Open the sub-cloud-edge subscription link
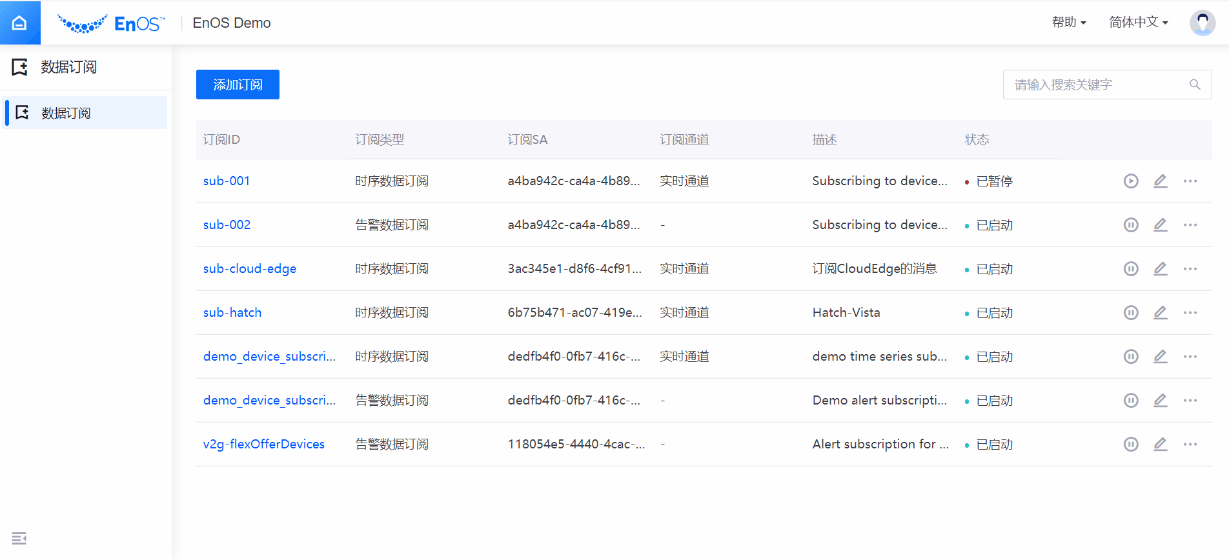1229x560 pixels. (249, 269)
